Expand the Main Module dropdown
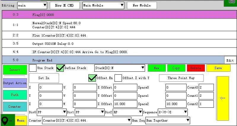The width and height of the screenshot is (237, 126). pyautogui.click(x=104, y=6)
